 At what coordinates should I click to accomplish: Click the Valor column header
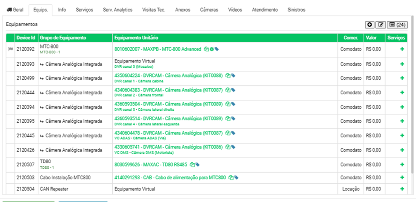coord(371,37)
